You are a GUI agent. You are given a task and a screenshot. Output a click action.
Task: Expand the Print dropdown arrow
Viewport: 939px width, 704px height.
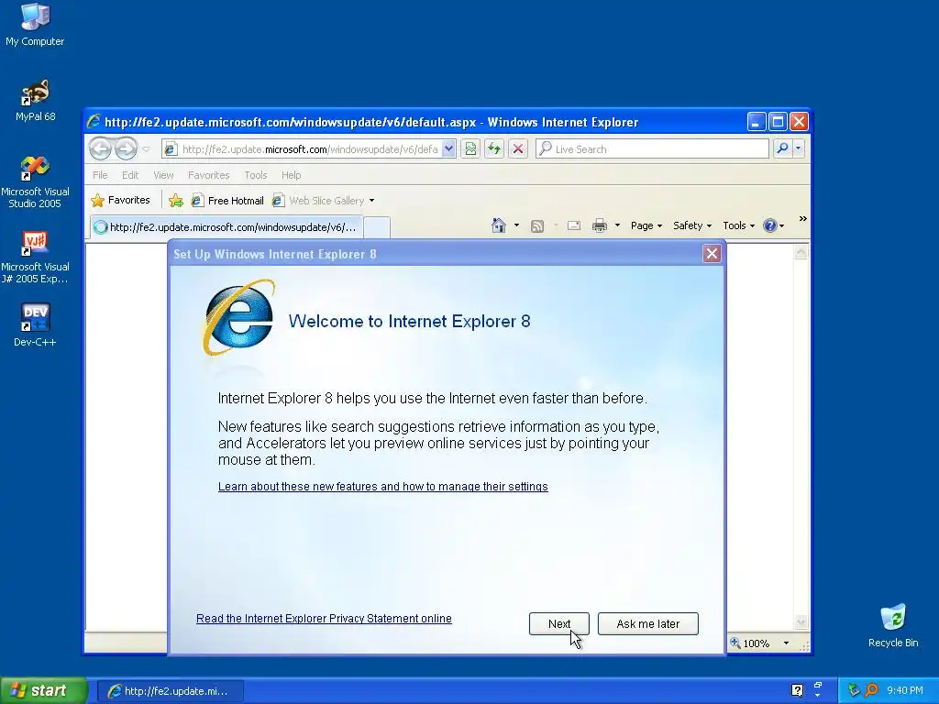coord(617,225)
